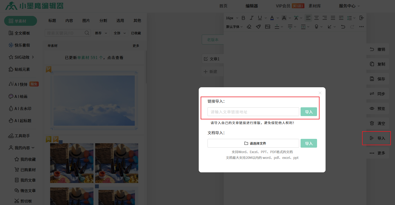Open 首页 in top navigation

point(223,6)
